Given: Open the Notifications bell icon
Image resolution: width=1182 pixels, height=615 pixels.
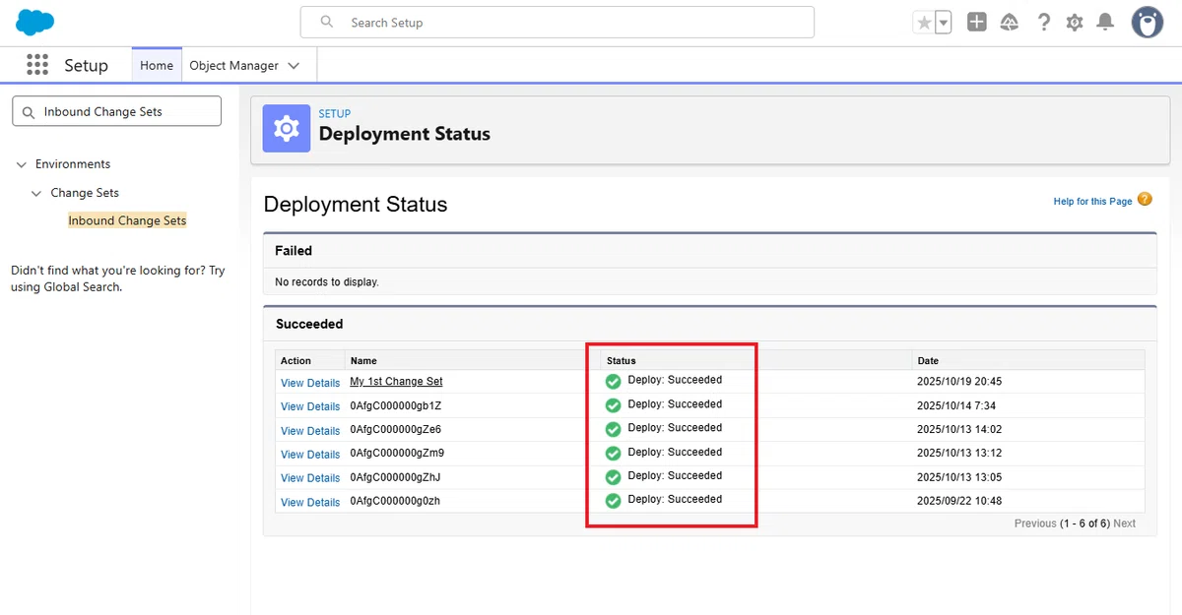Looking at the screenshot, I should [1105, 22].
